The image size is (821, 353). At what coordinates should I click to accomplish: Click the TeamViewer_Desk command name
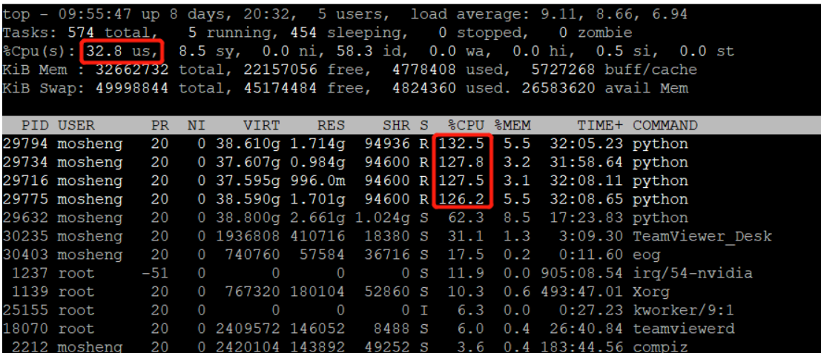[702, 237]
